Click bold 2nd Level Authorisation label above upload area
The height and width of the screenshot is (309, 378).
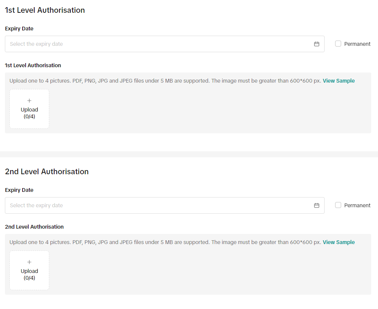pyautogui.click(x=34, y=227)
